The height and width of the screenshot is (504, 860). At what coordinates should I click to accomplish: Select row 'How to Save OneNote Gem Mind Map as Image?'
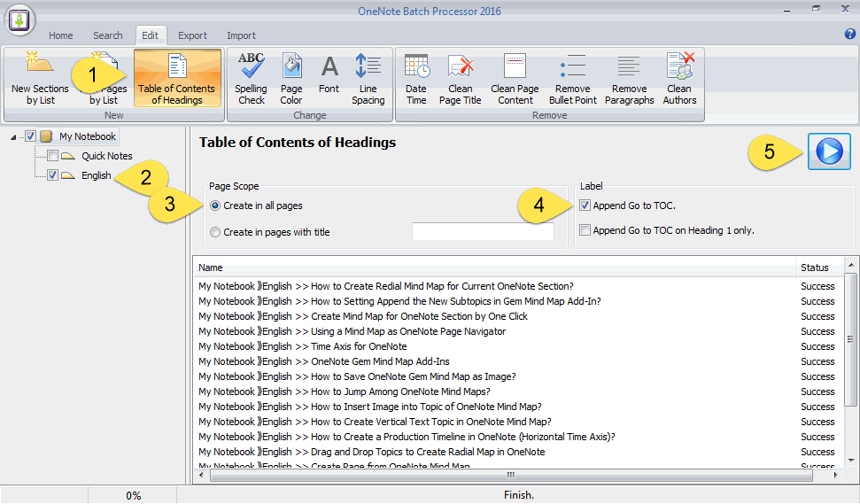[x=518, y=376]
